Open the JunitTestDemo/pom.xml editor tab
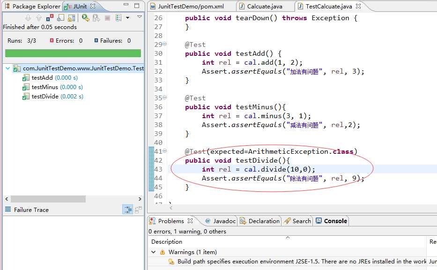Image resolution: width=437 pixels, height=270 pixels. (187, 6)
